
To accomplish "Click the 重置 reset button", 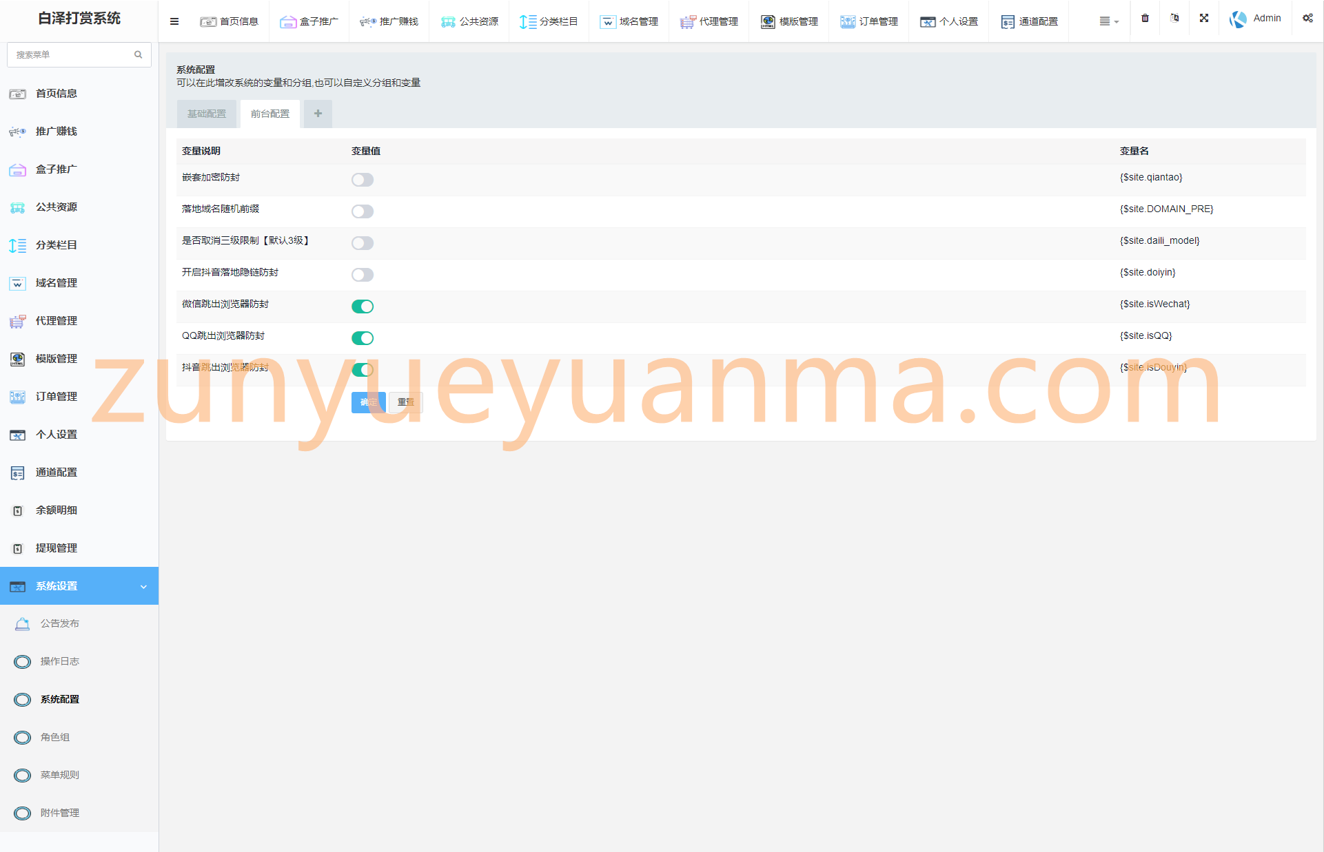I will (x=406, y=402).
